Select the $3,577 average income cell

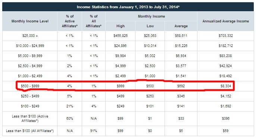click(181, 66)
